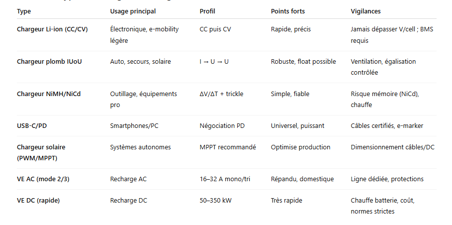This screenshot has height=225, width=452.
Task: Select the "USB-C/PD" row title
Action: click(x=32, y=126)
